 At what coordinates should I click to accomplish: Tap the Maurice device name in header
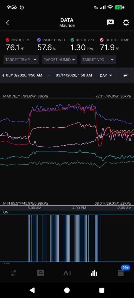[x=67, y=25]
